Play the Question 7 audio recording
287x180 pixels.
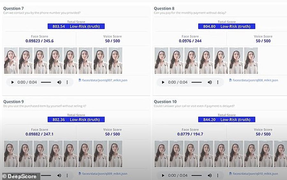coord(12,82)
